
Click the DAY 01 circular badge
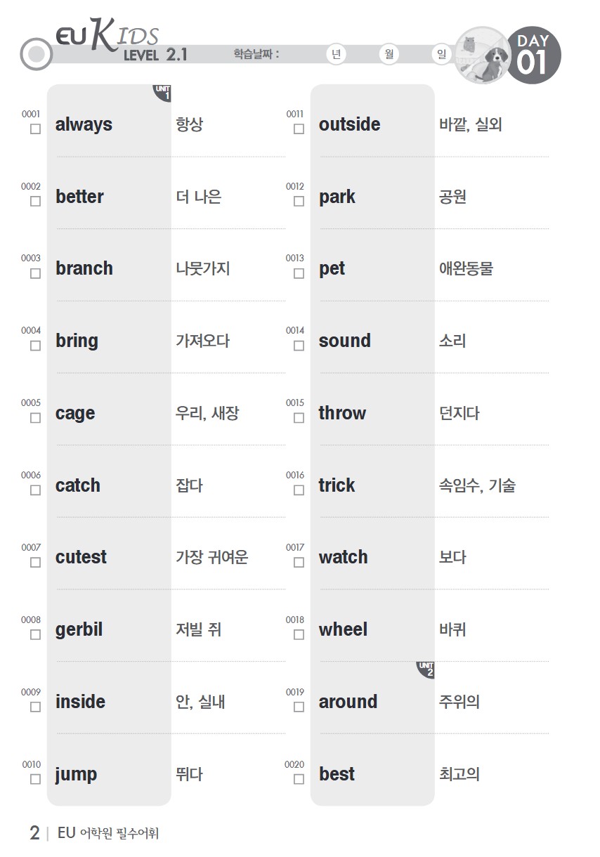533,54
